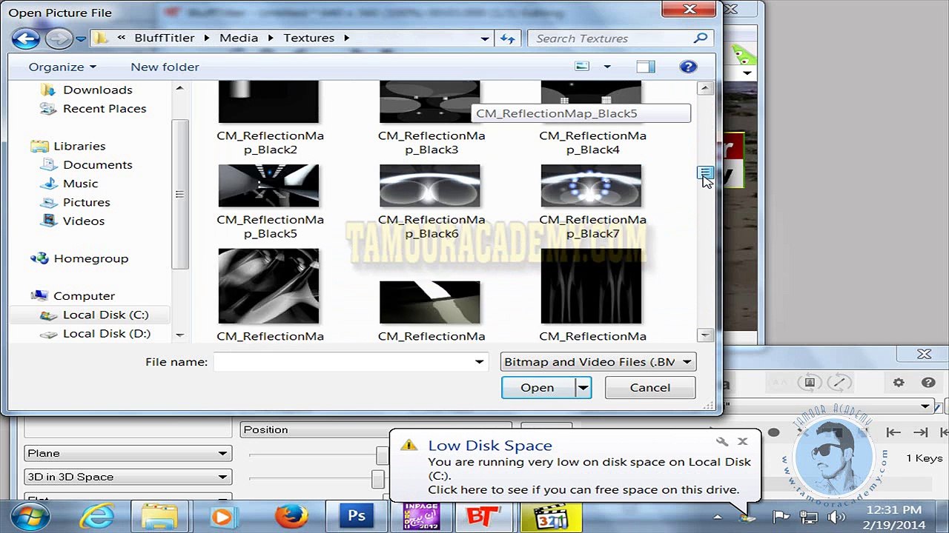This screenshot has width=949, height=533.
Task: Click Textures in the breadcrumb path
Action: (308, 38)
